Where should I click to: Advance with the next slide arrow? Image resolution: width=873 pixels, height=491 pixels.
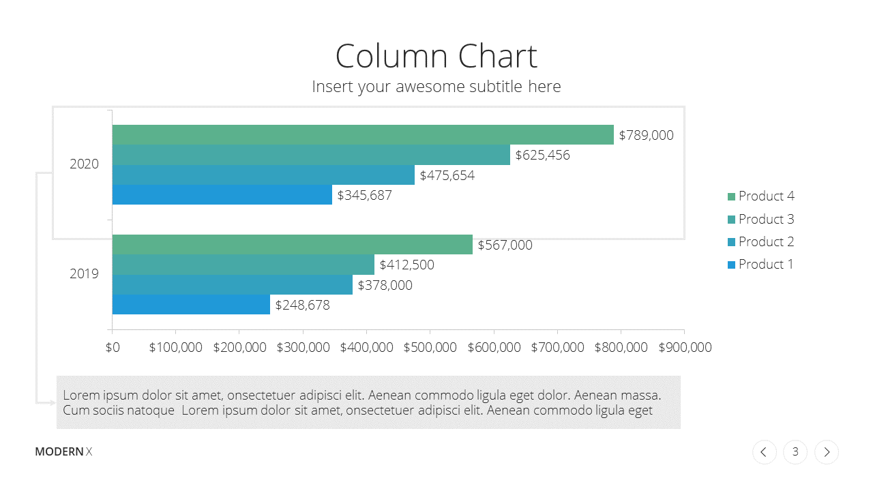point(827,451)
